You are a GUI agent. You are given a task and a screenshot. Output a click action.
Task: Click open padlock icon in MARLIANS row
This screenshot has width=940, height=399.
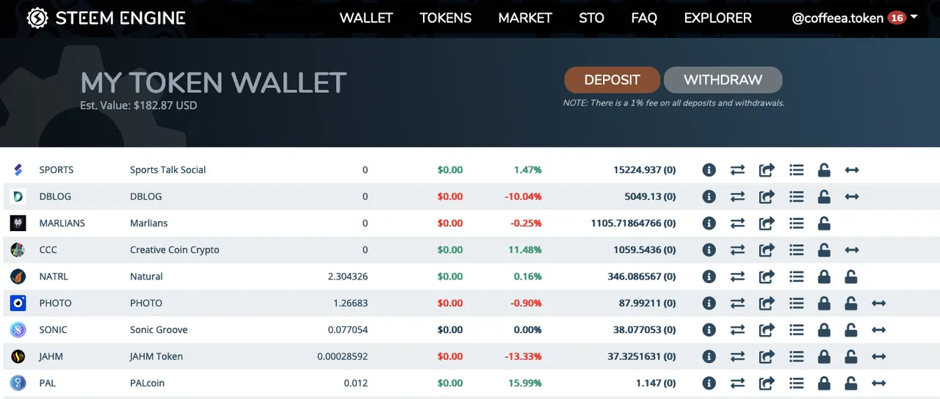824,223
